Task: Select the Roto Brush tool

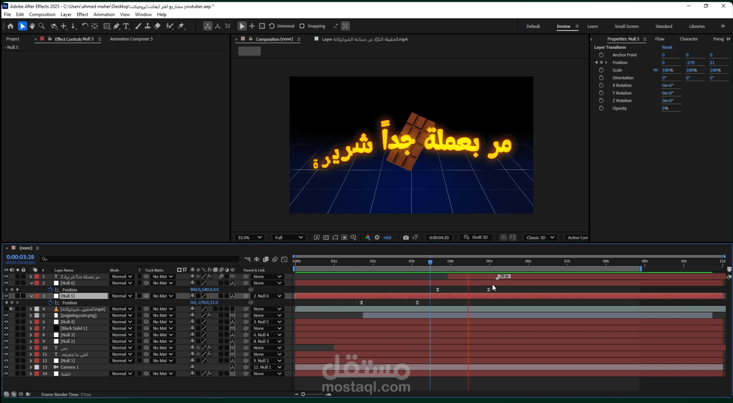Action: click(170, 26)
